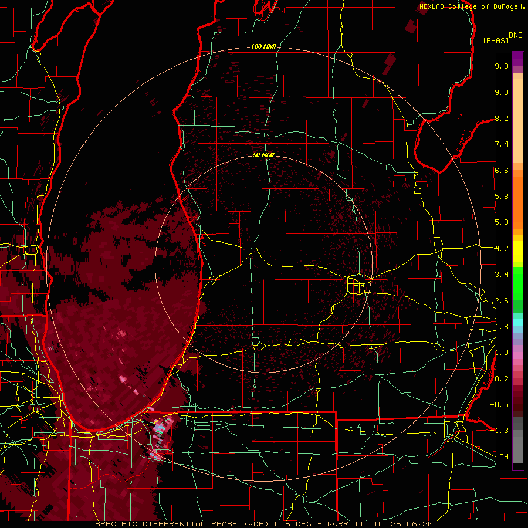This screenshot has height=528, width=528.
Task: Select the 100 NMI range ring label
Action: click(263, 46)
